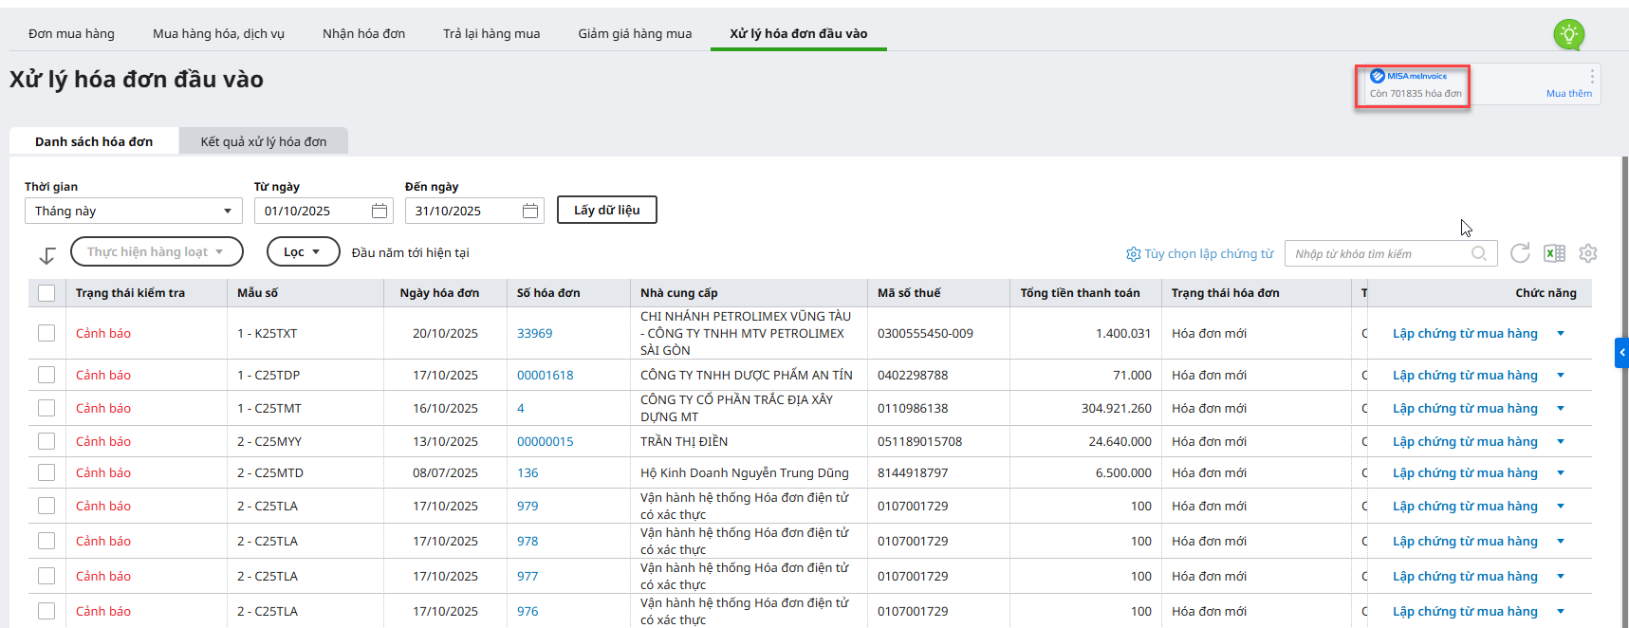Image resolution: width=1629 pixels, height=628 pixels.
Task: Open table settings gear icon
Action: tap(1588, 253)
